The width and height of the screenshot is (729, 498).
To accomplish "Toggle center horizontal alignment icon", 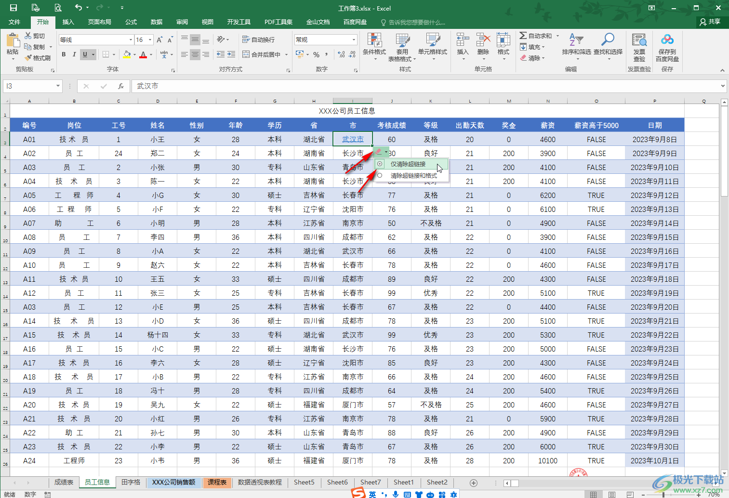I will tap(195, 54).
